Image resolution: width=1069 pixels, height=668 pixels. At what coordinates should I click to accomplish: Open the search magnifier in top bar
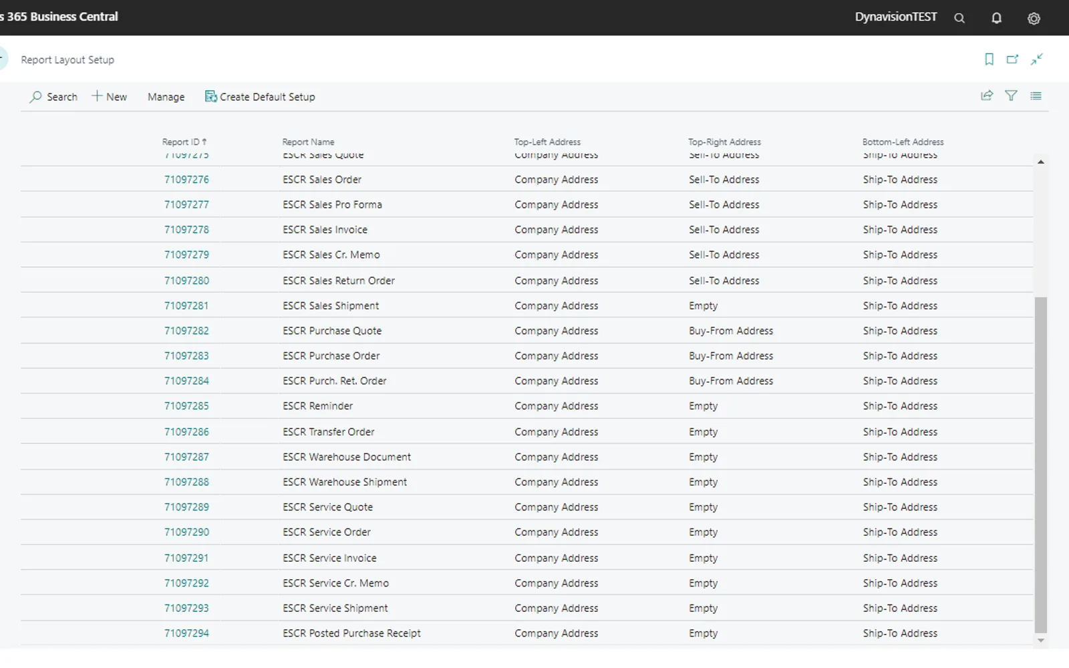click(959, 18)
